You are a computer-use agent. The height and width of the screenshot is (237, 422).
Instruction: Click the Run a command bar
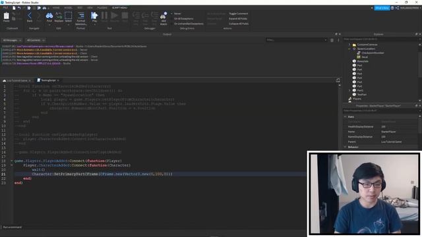click(154, 227)
